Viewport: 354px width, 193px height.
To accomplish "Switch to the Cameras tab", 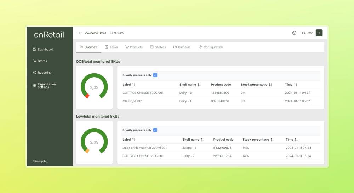I will click(x=182, y=47).
